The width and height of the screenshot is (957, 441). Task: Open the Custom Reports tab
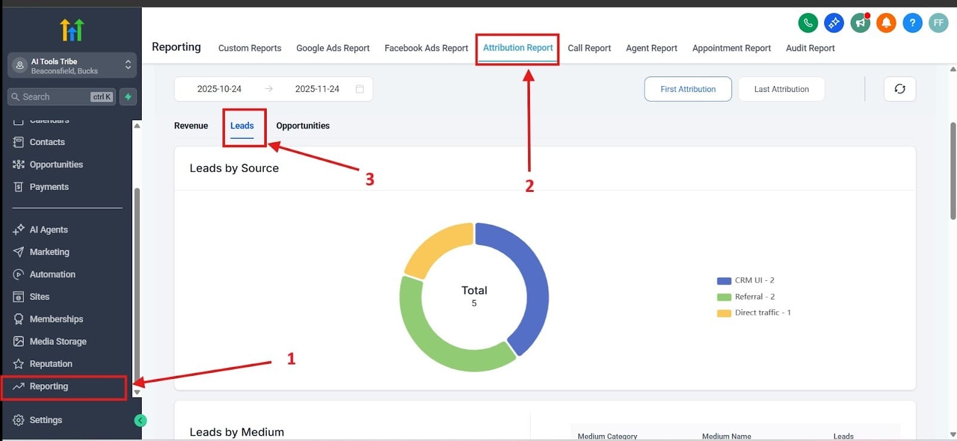pyautogui.click(x=249, y=48)
